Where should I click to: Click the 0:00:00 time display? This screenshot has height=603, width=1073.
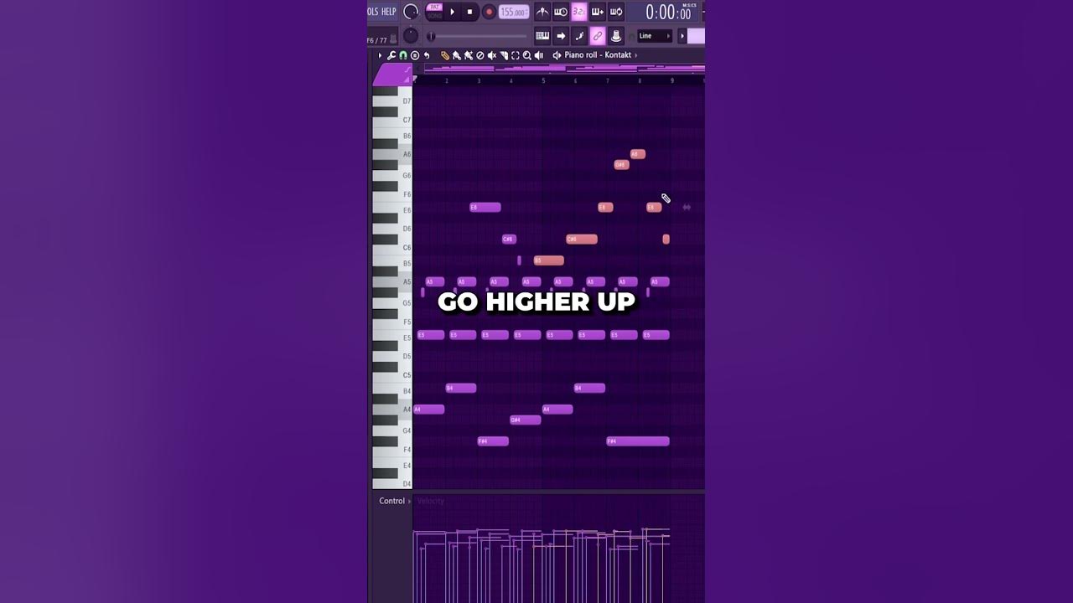[668, 13]
